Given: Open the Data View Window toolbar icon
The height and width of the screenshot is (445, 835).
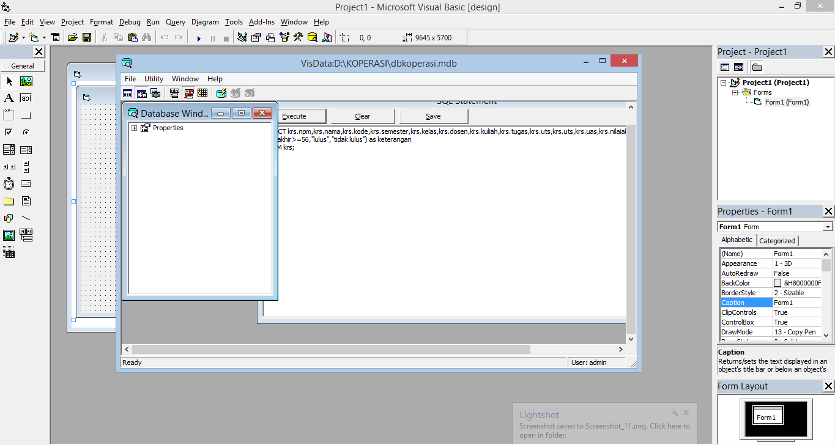Looking at the screenshot, I should point(313,38).
